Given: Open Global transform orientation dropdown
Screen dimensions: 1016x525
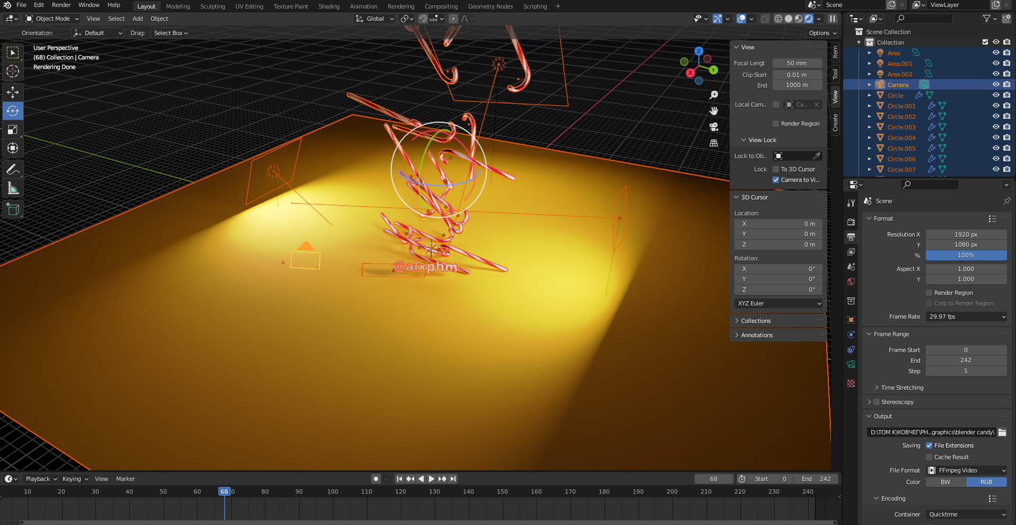Looking at the screenshot, I should tap(375, 19).
